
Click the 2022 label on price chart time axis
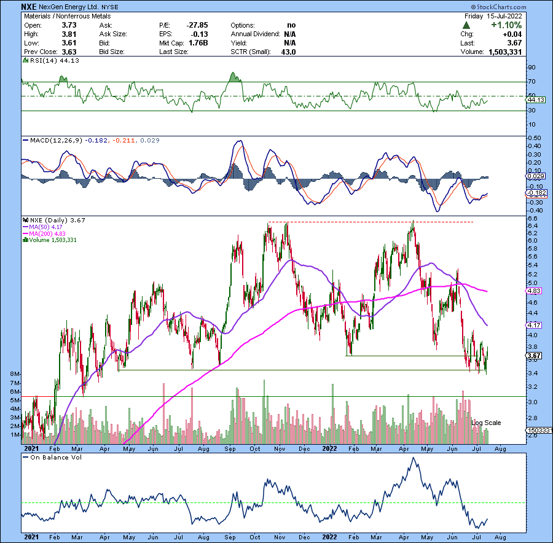tap(330, 448)
